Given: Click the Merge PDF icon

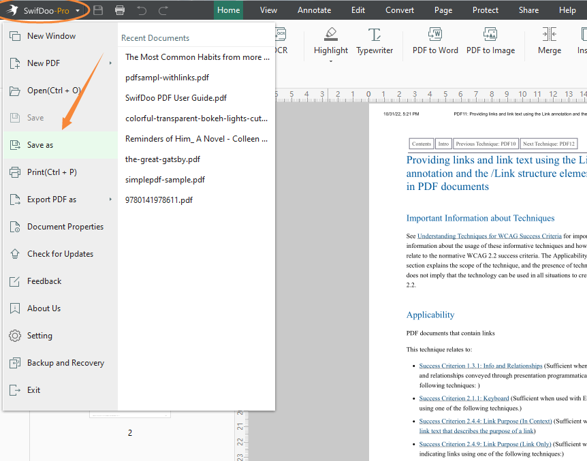Looking at the screenshot, I should pos(549,35).
